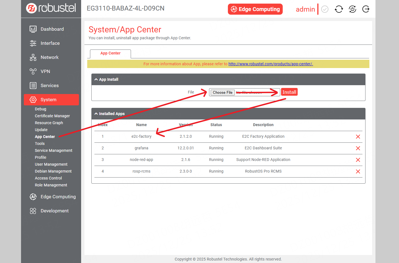Screen dimensions: 399x263
Task: Click the Choose File button
Action: point(223,92)
